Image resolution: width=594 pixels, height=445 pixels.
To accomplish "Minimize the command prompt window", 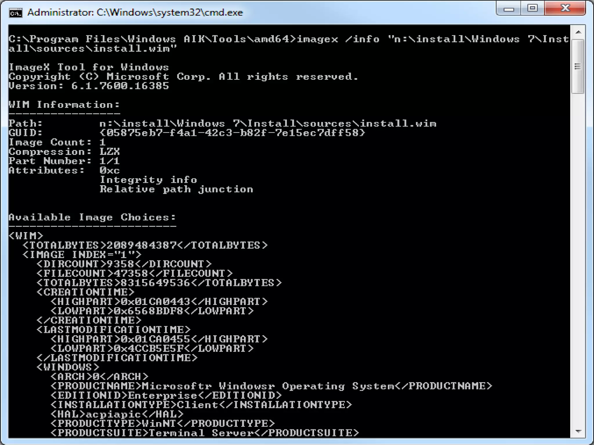I will coord(508,8).
